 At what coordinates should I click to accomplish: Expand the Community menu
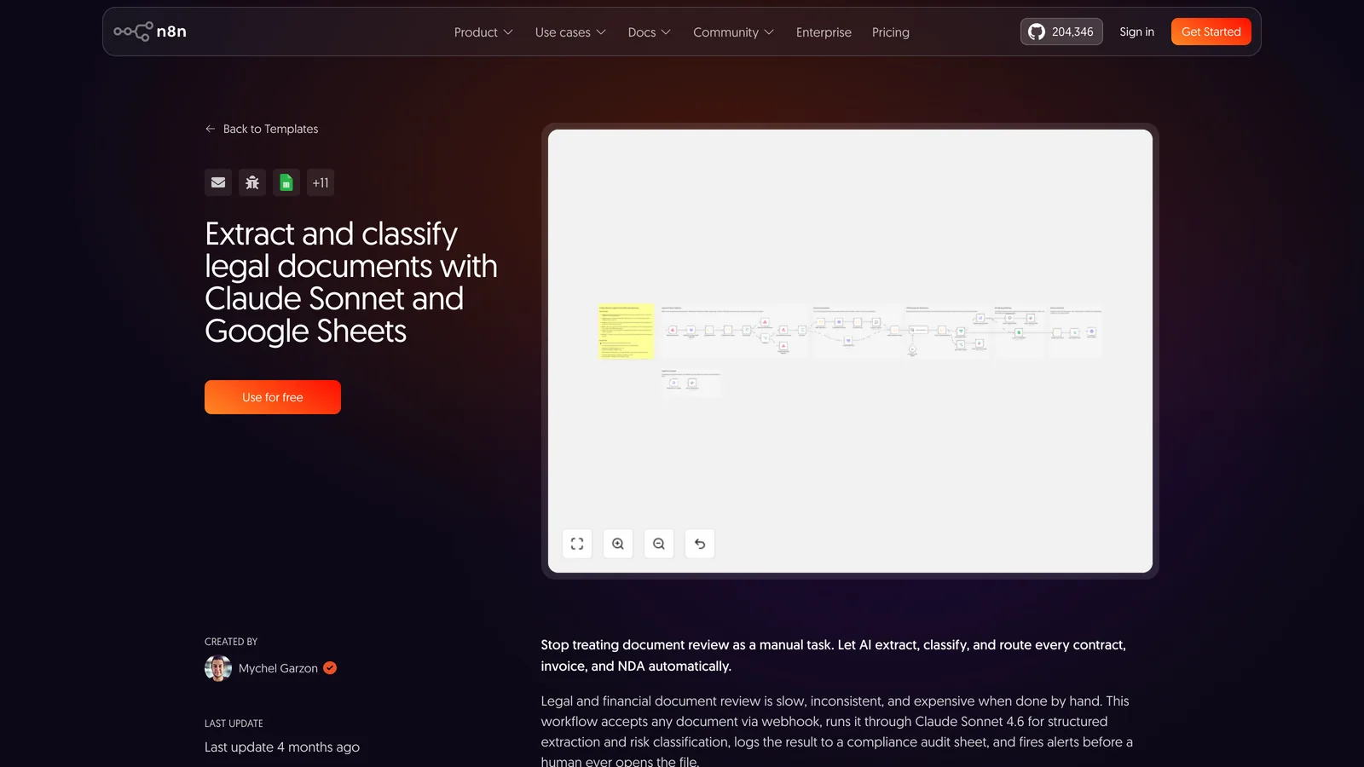[733, 32]
